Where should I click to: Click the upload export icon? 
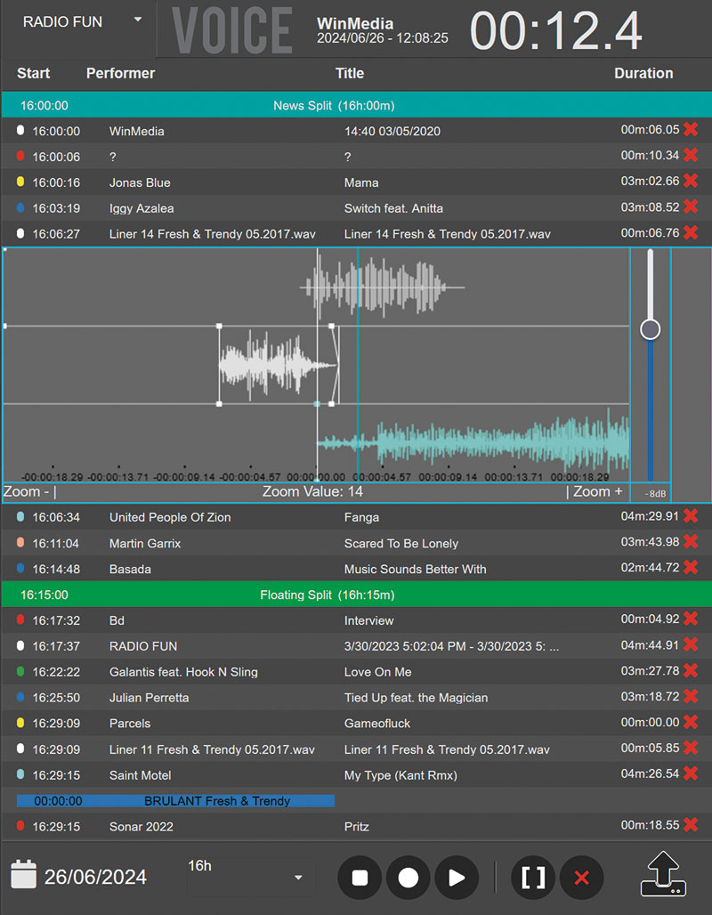tap(664, 874)
